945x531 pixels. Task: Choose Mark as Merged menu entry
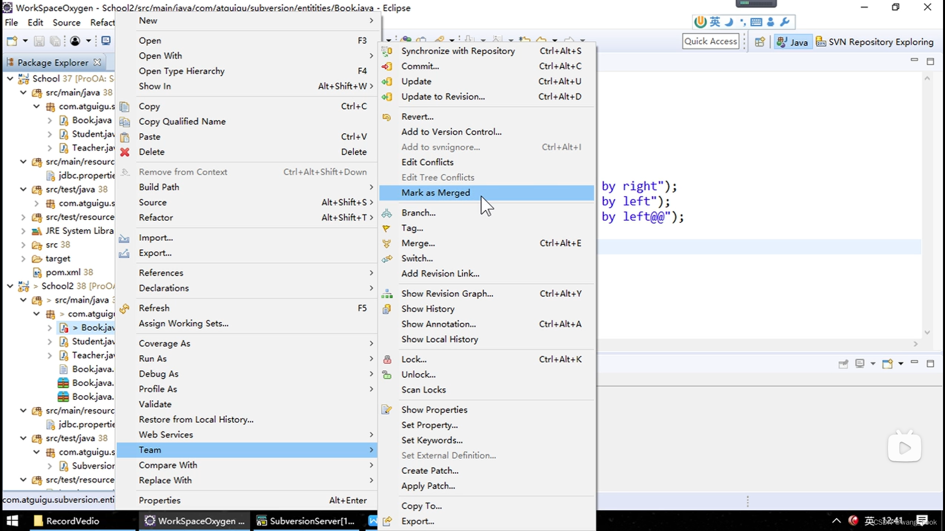pos(487,193)
